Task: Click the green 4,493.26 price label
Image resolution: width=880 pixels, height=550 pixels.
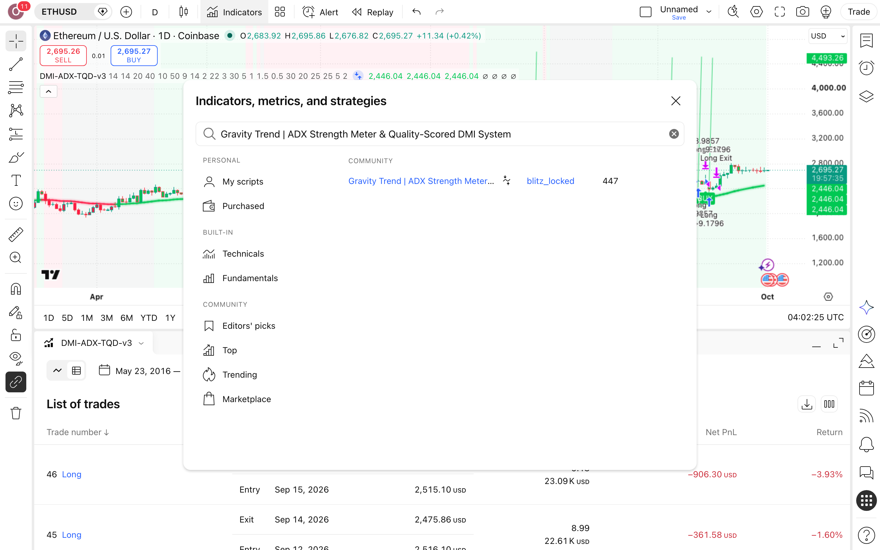Action: 827,58
